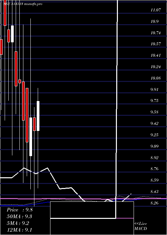Image resolution: width=167 pixels, height=235 pixels.
Task: Click the 10.24 price axis label
Action: pyautogui.click(x=156, y=67)
